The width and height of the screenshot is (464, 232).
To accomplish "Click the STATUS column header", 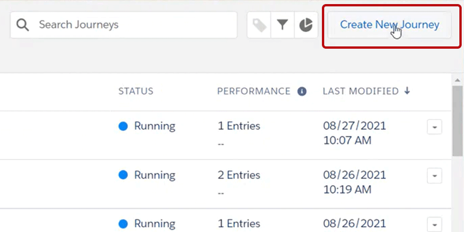I will point(136,91).
